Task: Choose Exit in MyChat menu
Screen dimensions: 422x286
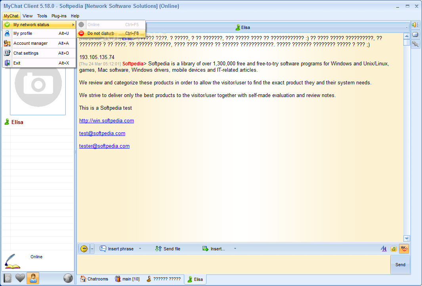Action: (39, 63)
